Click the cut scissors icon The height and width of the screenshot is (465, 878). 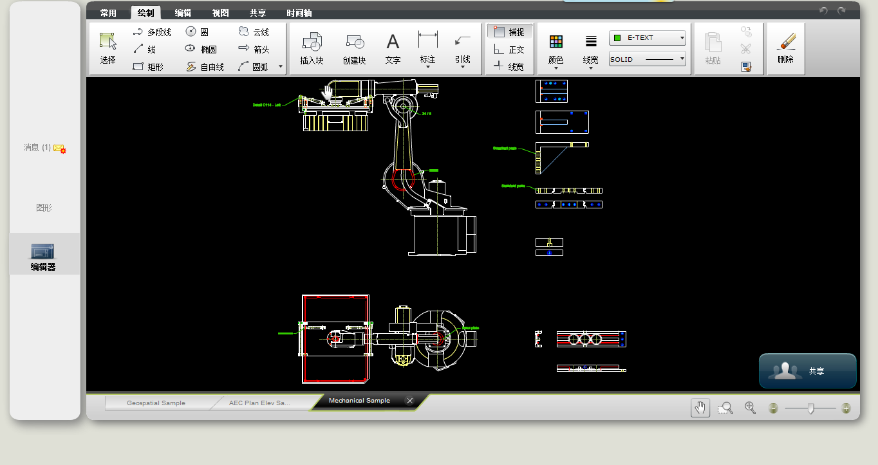tap(746, 49)
